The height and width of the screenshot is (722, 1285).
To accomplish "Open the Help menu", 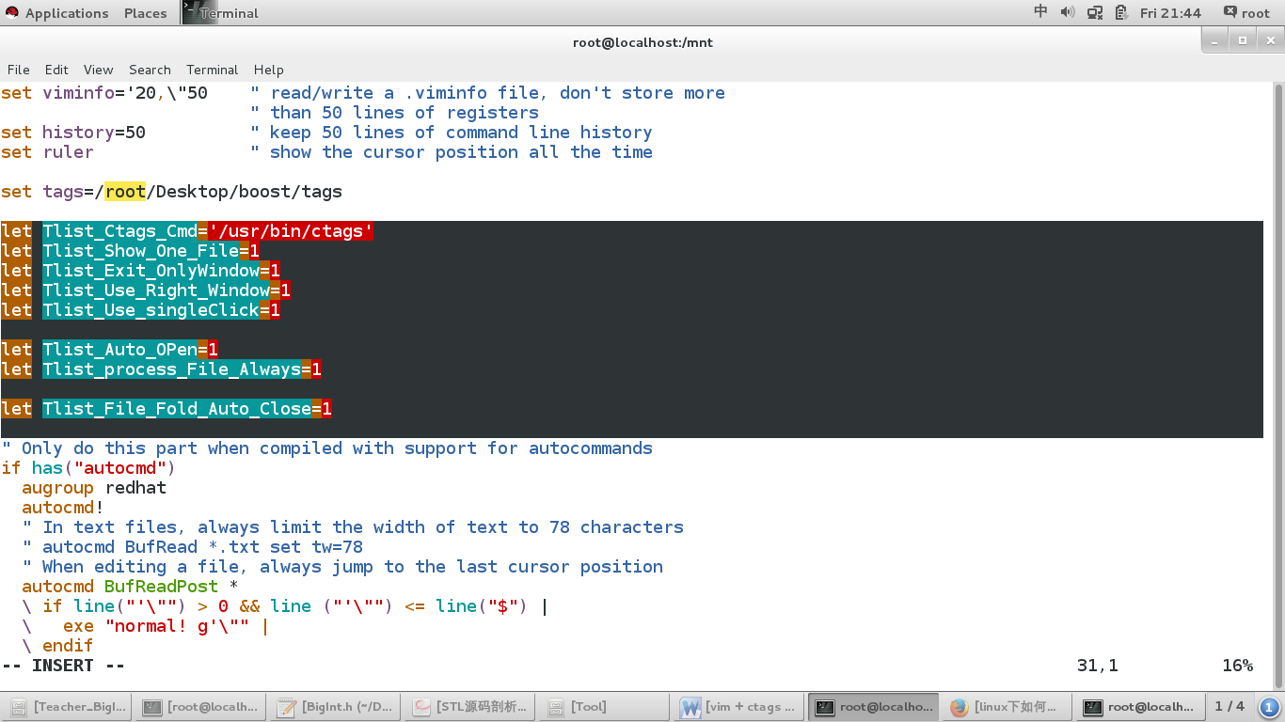I will point(268,70).
